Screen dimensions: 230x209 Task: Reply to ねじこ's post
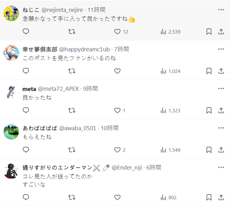pyautogui.click(x=26, y=32)
